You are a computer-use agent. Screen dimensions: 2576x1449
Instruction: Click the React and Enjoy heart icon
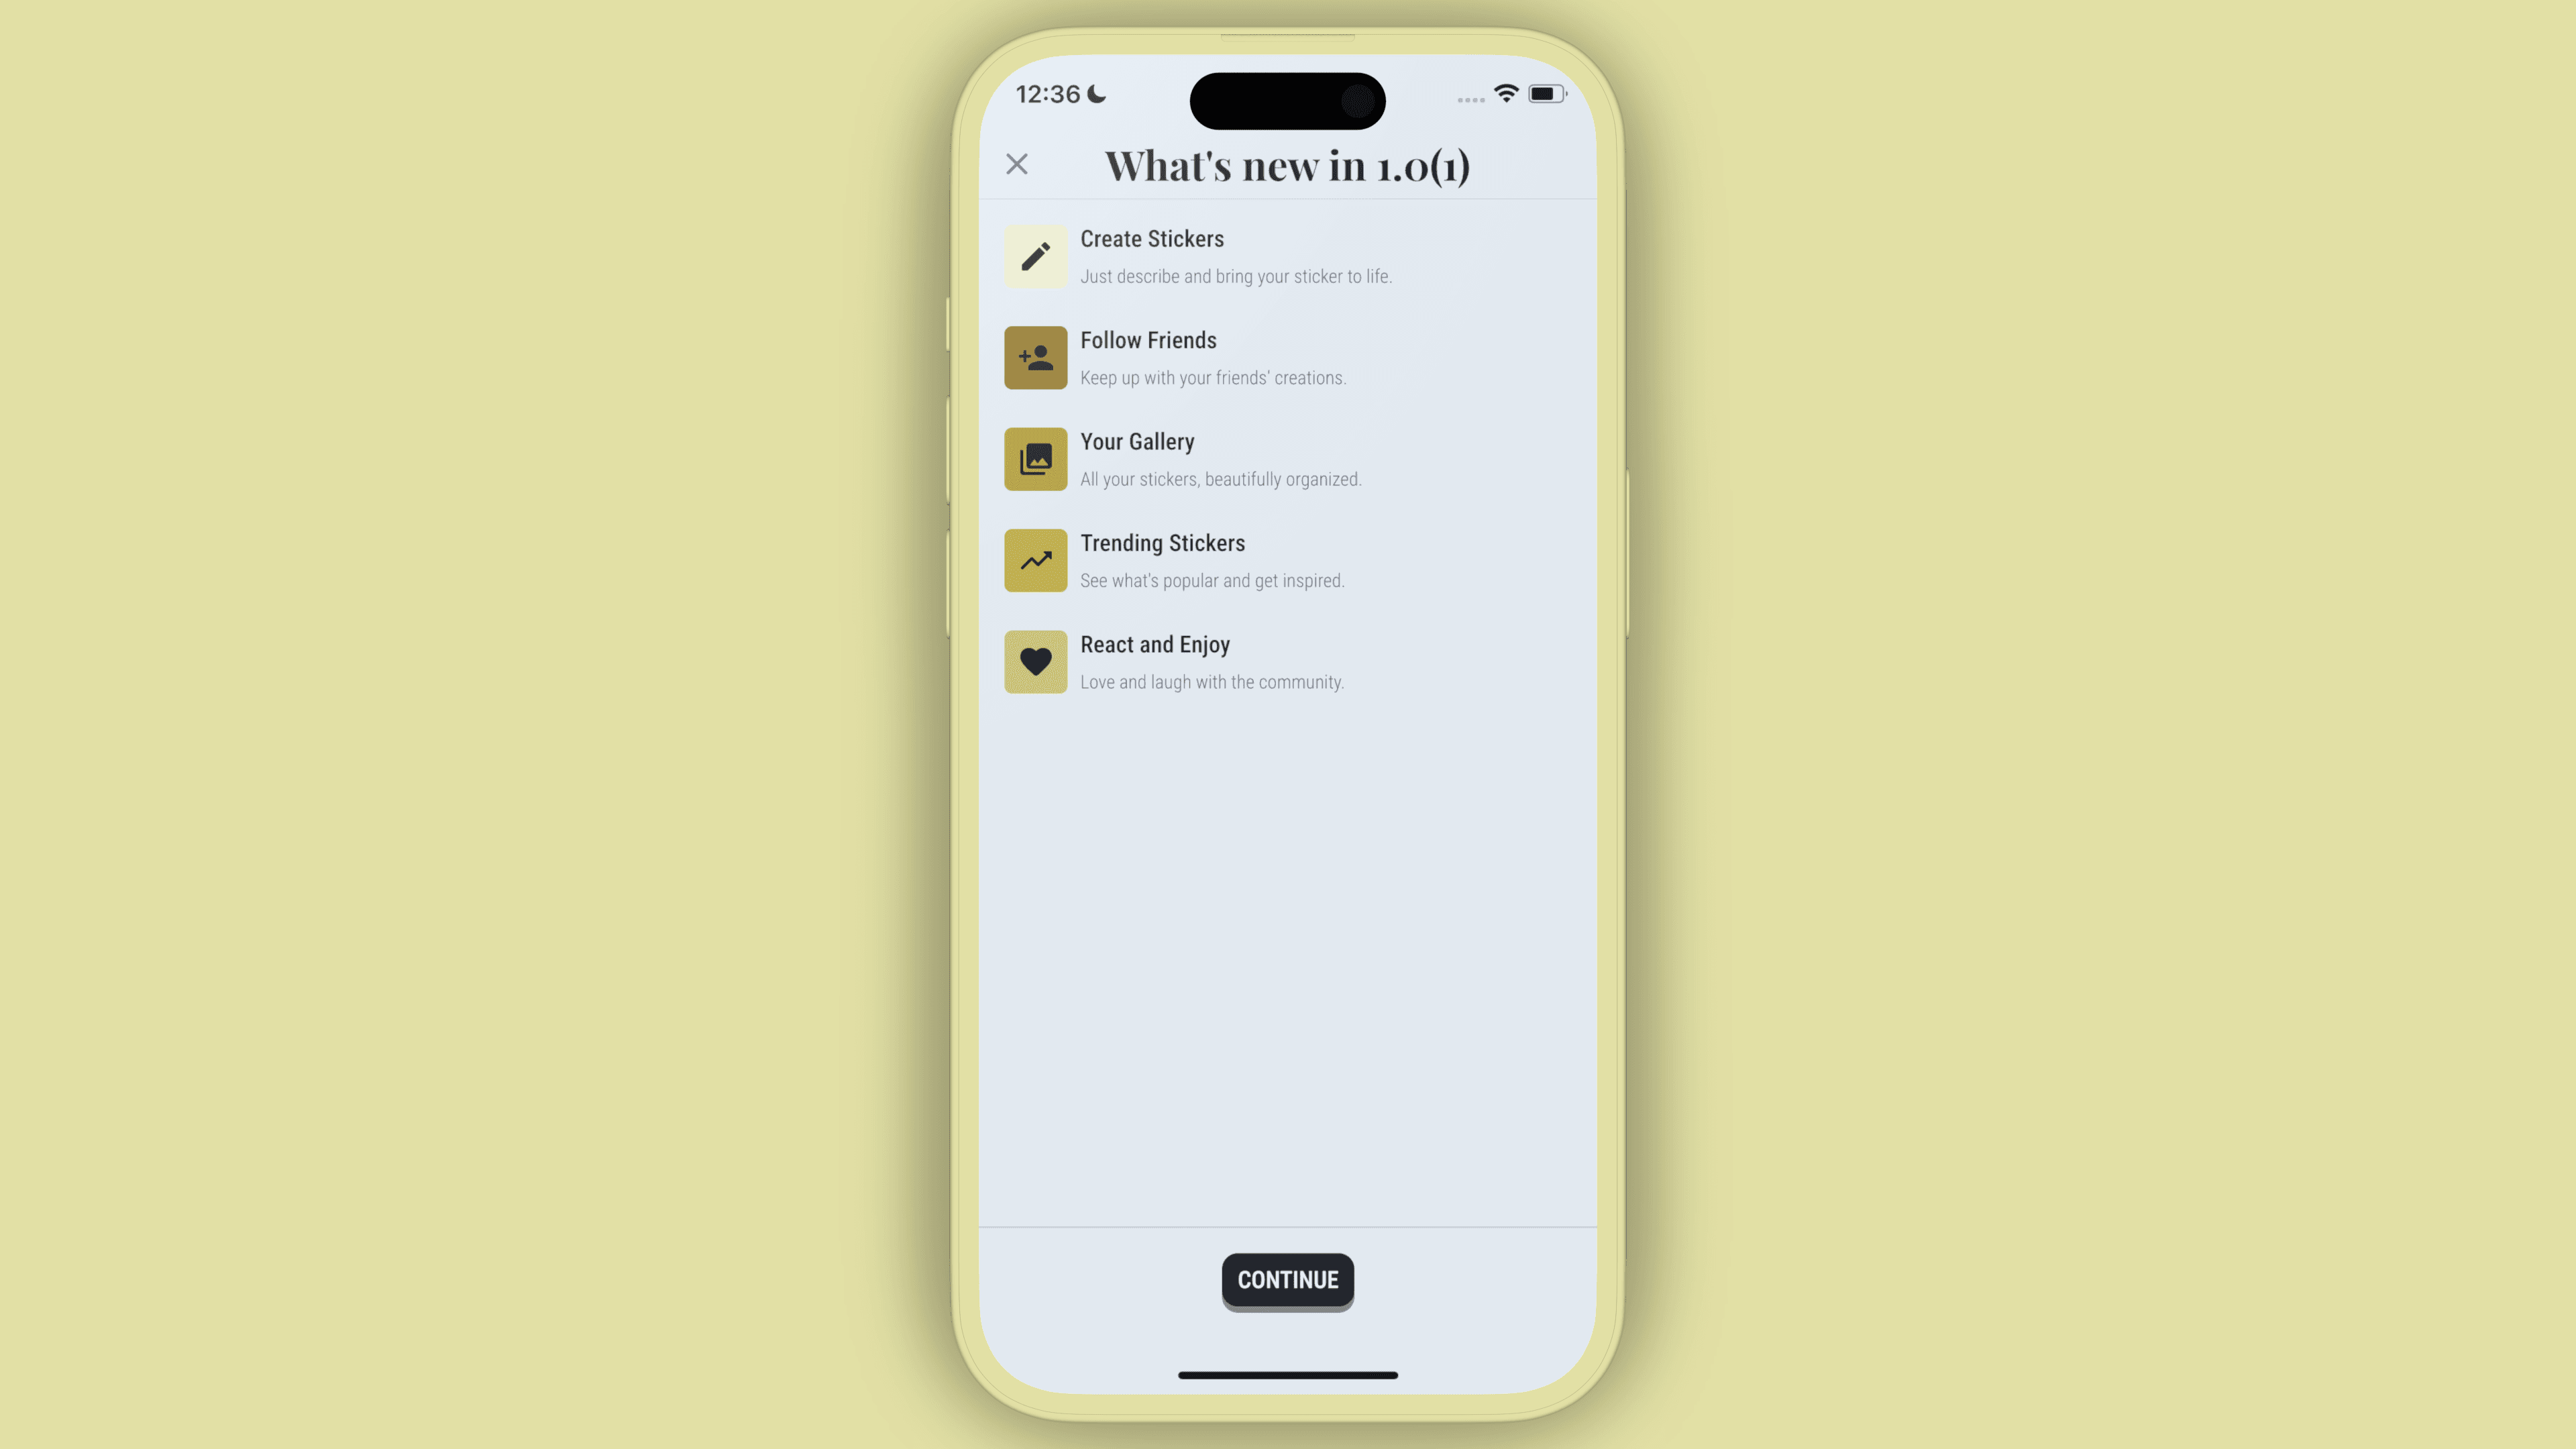1035,661
